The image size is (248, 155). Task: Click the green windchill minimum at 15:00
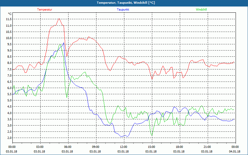coord(152,135)
